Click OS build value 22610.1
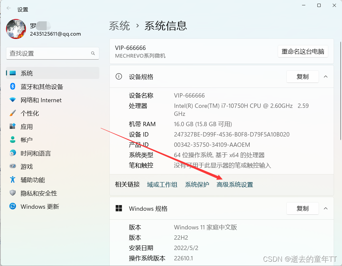Viewport: 342px width, 266px height. [183, 258]
